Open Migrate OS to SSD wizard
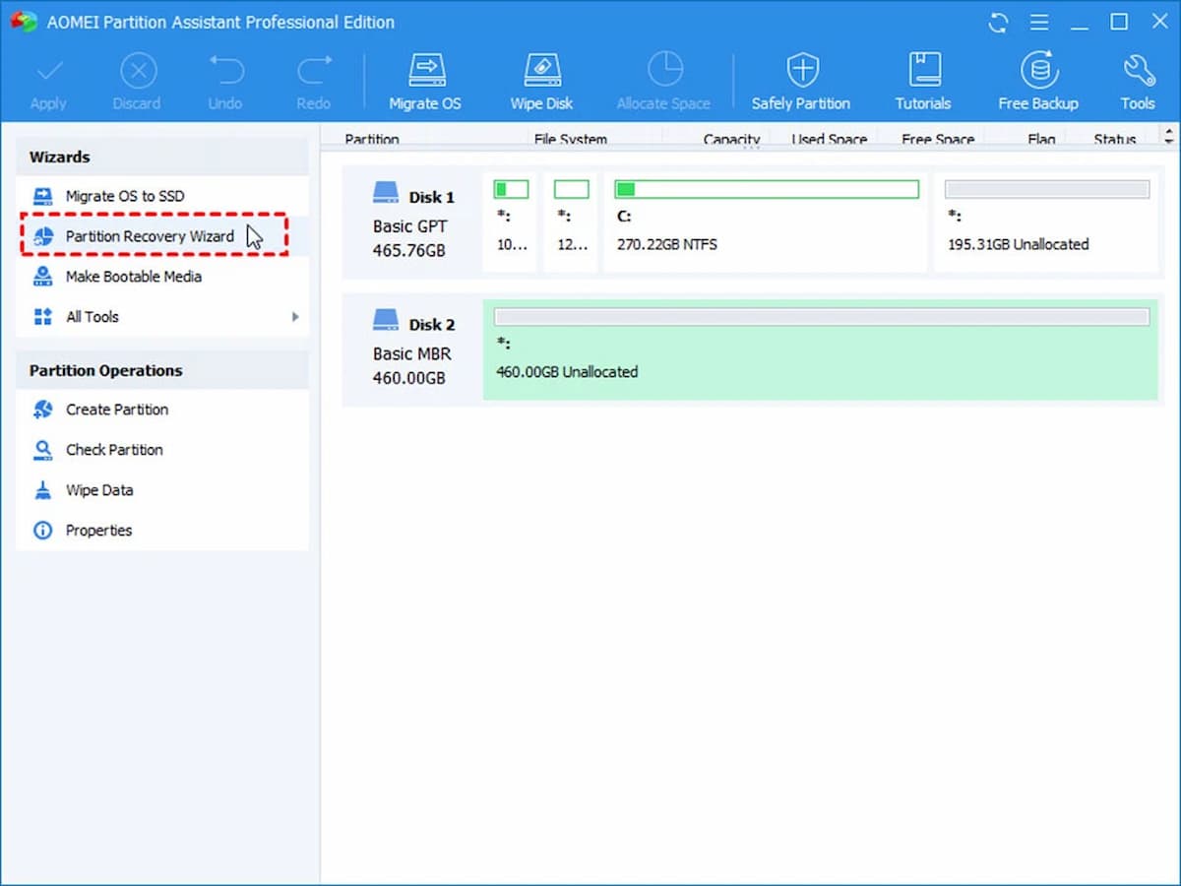 tap(125, 195)
